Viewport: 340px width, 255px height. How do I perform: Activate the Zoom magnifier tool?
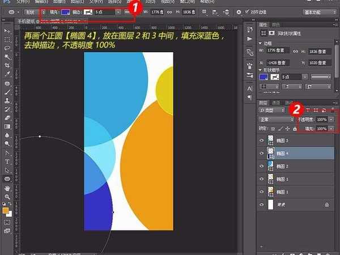coord(7,197)
